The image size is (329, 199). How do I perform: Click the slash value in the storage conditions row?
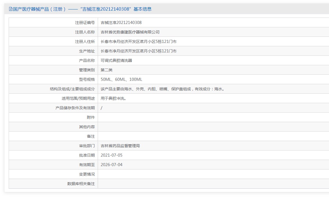click(102, 108)
